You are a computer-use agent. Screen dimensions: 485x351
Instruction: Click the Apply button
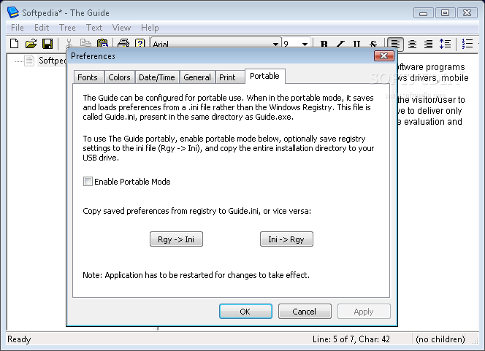364,311
